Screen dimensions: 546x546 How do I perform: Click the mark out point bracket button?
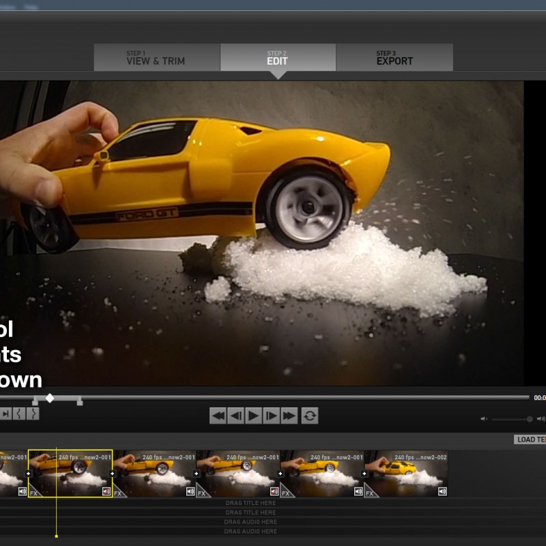pyautogui.click(x=33, y=414)
